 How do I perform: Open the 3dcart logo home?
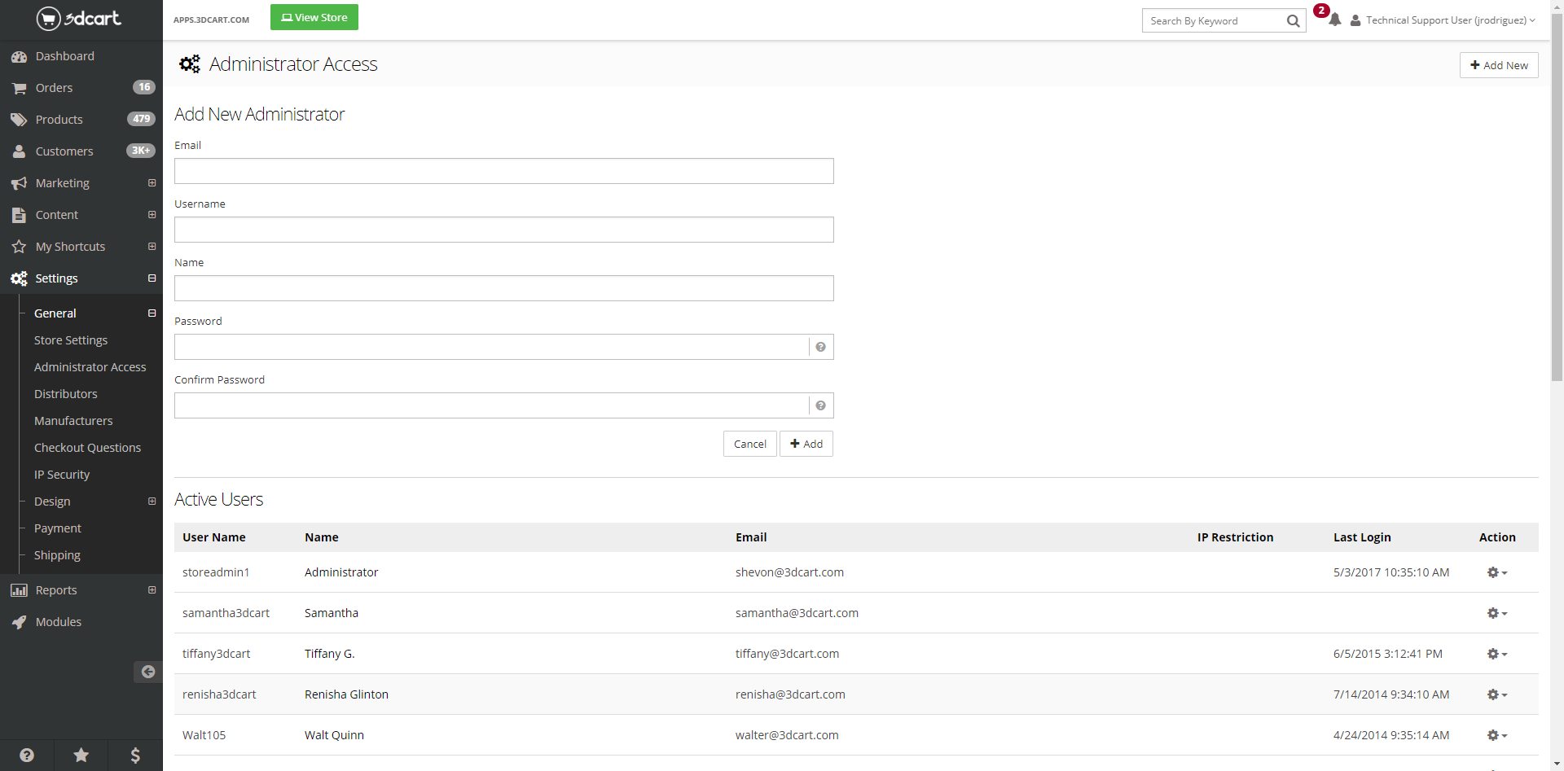pyautogui.click(x=79, y=18)
